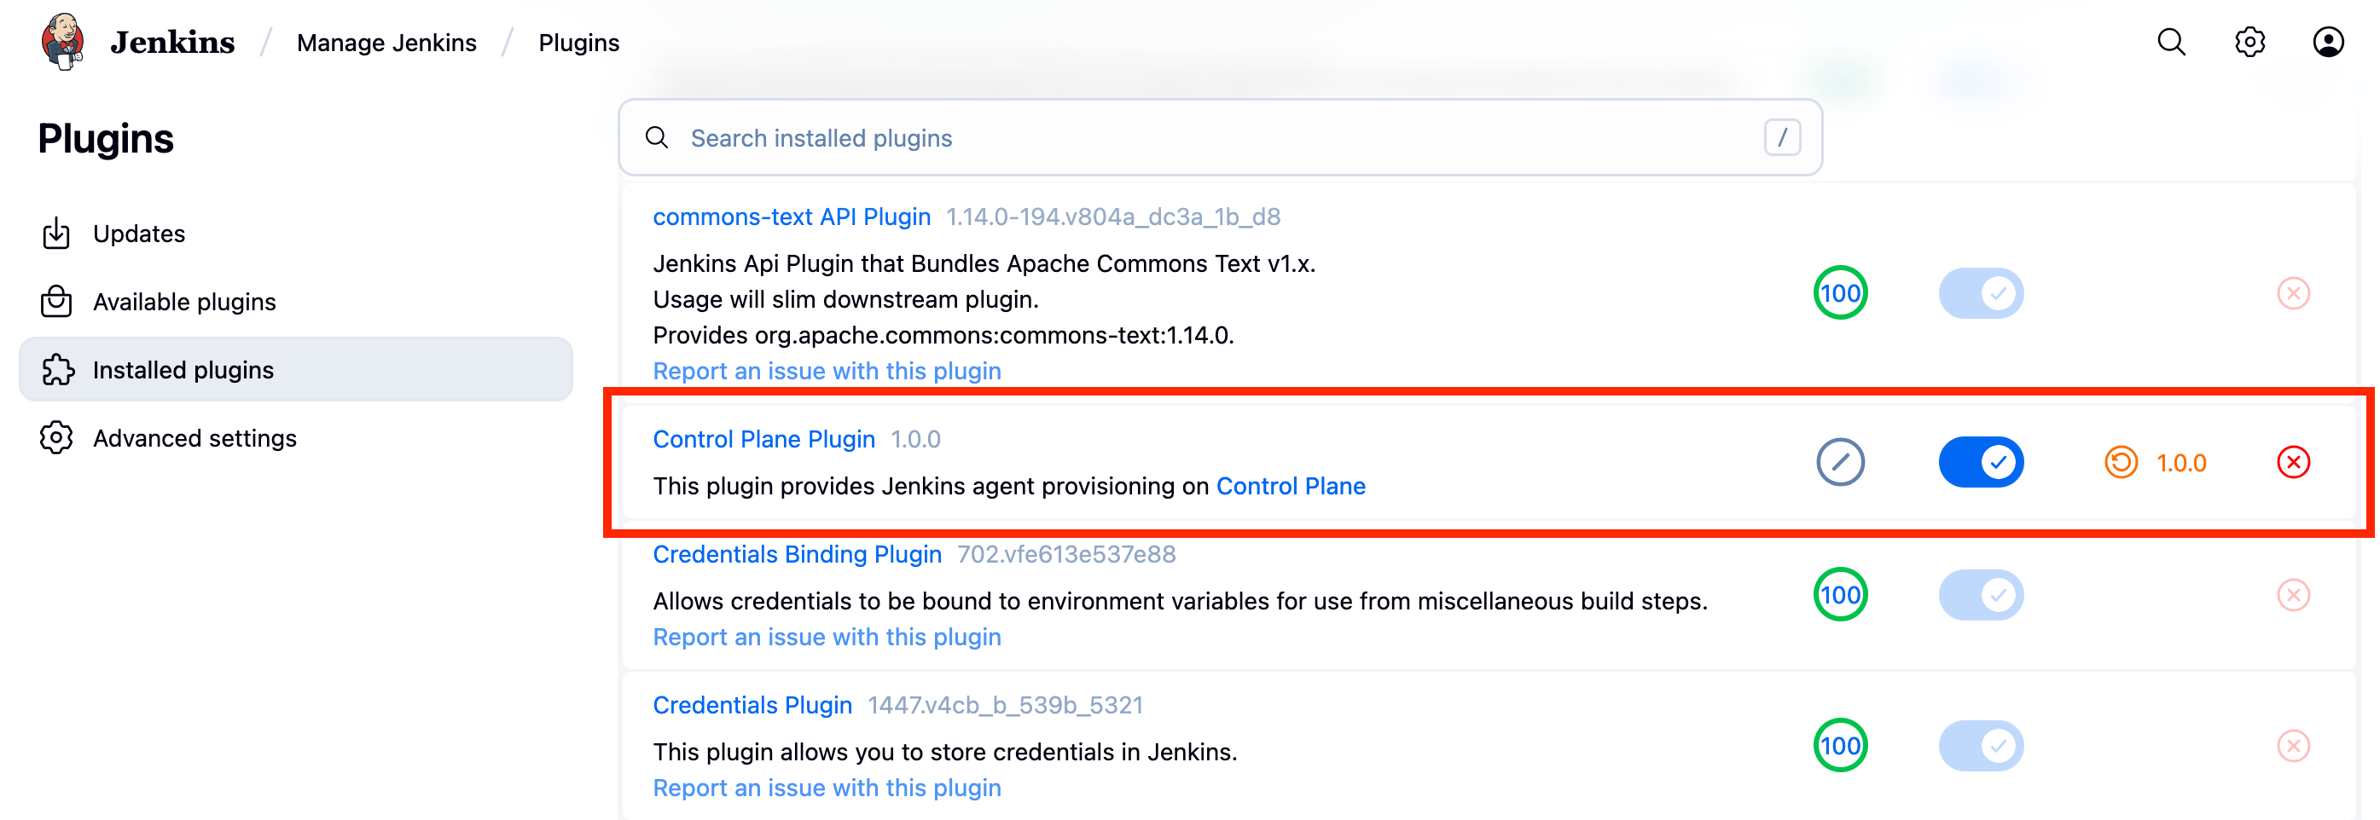The height and width of the screenshot is (820, 2380).
Task: Disable the Control Plane Plugin toggle
Action: point(1981,462)
